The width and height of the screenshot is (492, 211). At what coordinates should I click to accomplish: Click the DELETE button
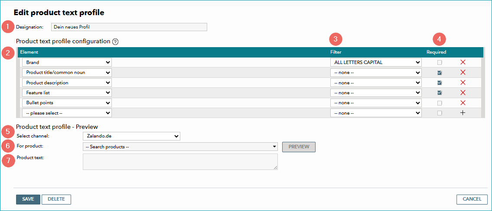[56, 199]
